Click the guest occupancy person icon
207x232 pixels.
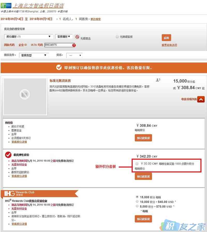click(158, 80)
